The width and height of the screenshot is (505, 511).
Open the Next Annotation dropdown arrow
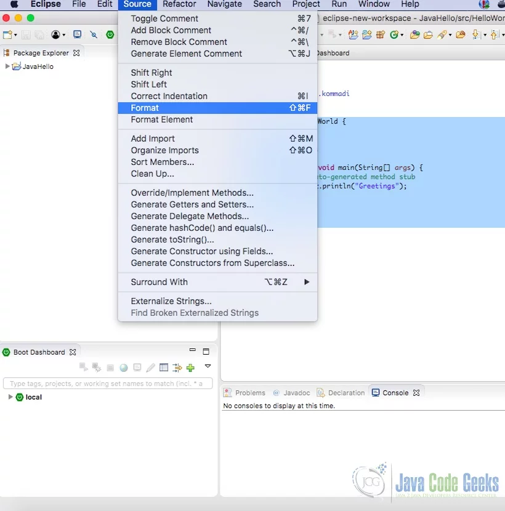pos(485,35)
